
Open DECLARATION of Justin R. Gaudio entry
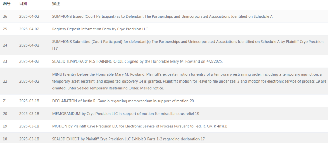coord(123,101)
